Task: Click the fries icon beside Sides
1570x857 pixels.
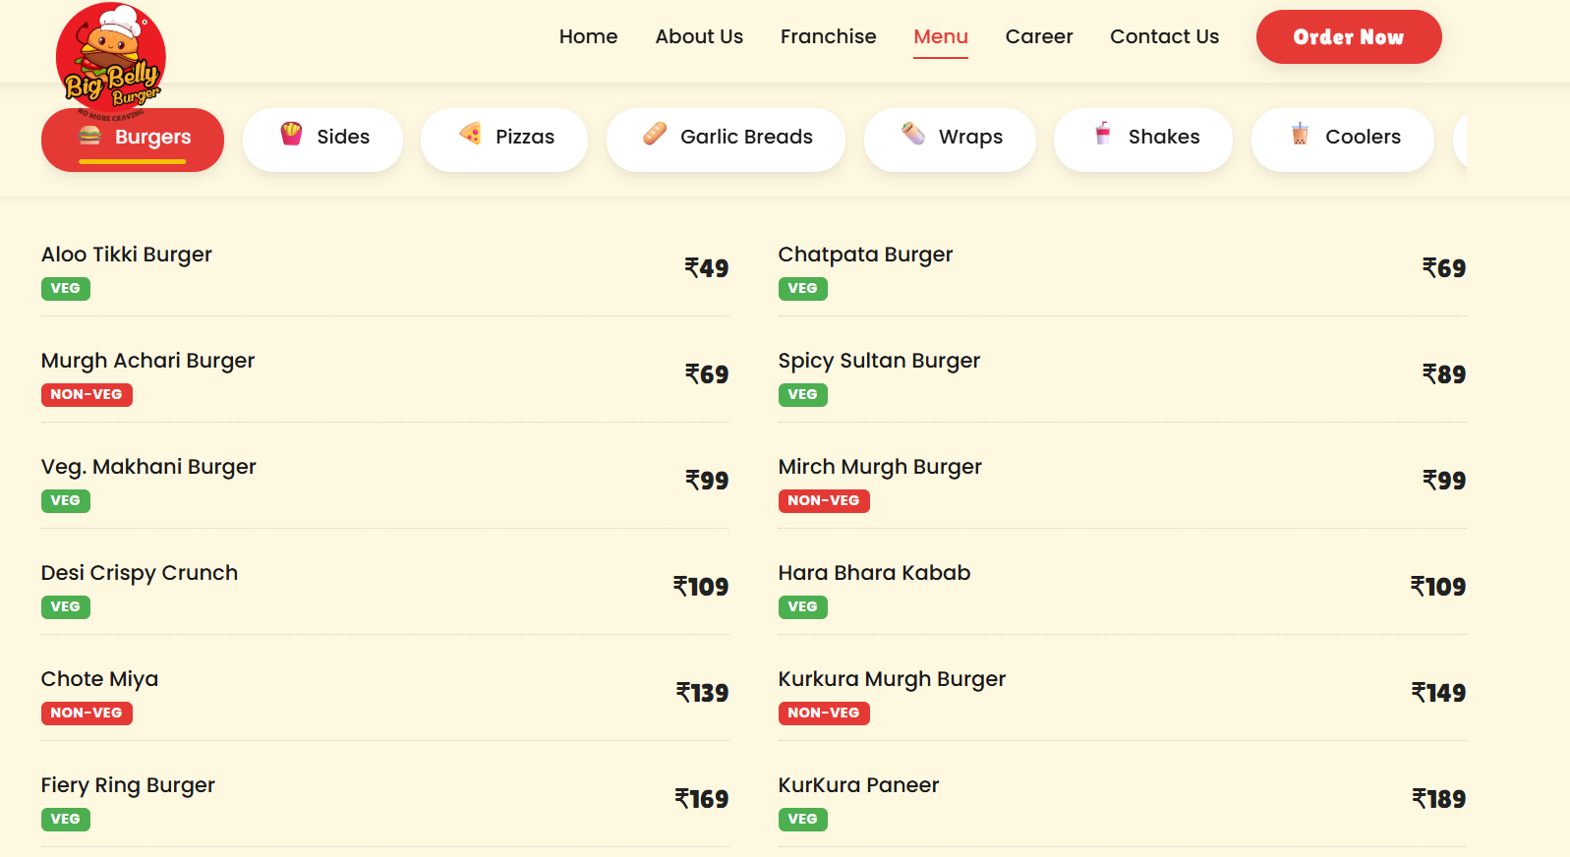Action: pos(291,134)
